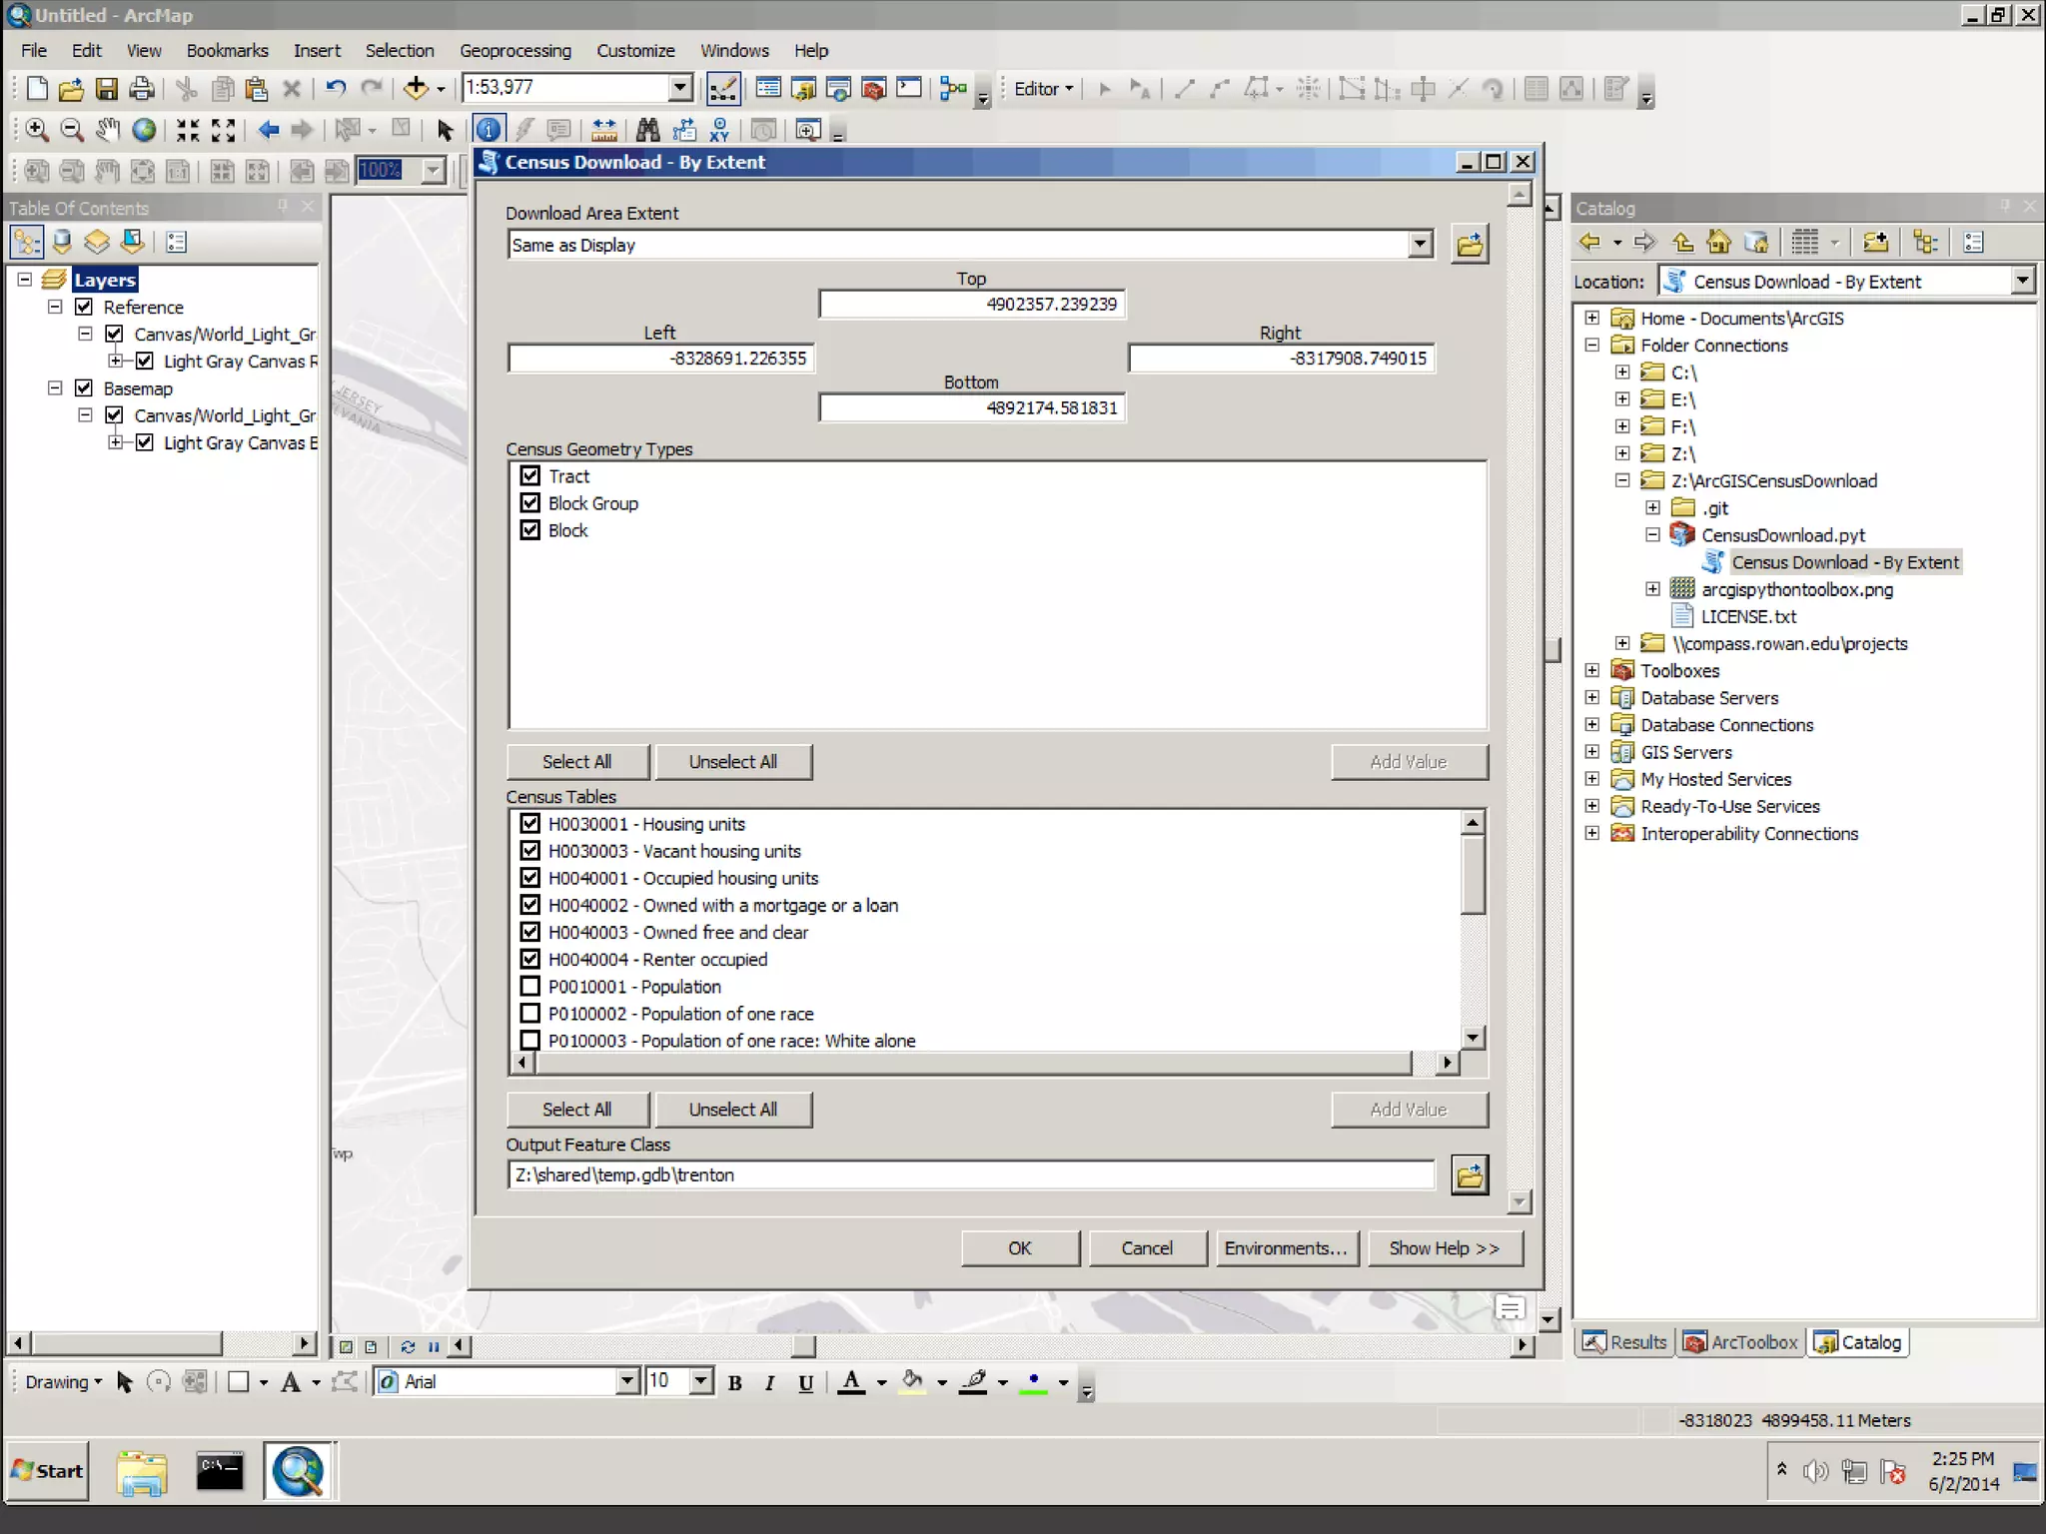Select the Identify tool
2046x1534 pixels.
(x=488, y=130)
